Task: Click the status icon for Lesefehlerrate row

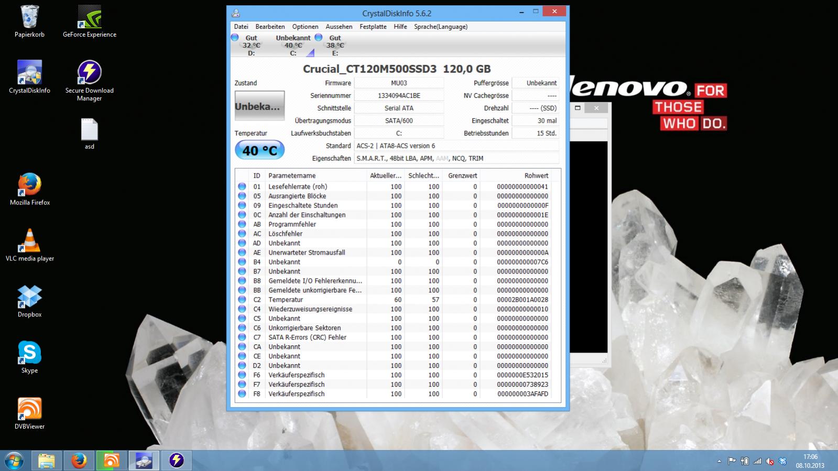Action: 242,187
